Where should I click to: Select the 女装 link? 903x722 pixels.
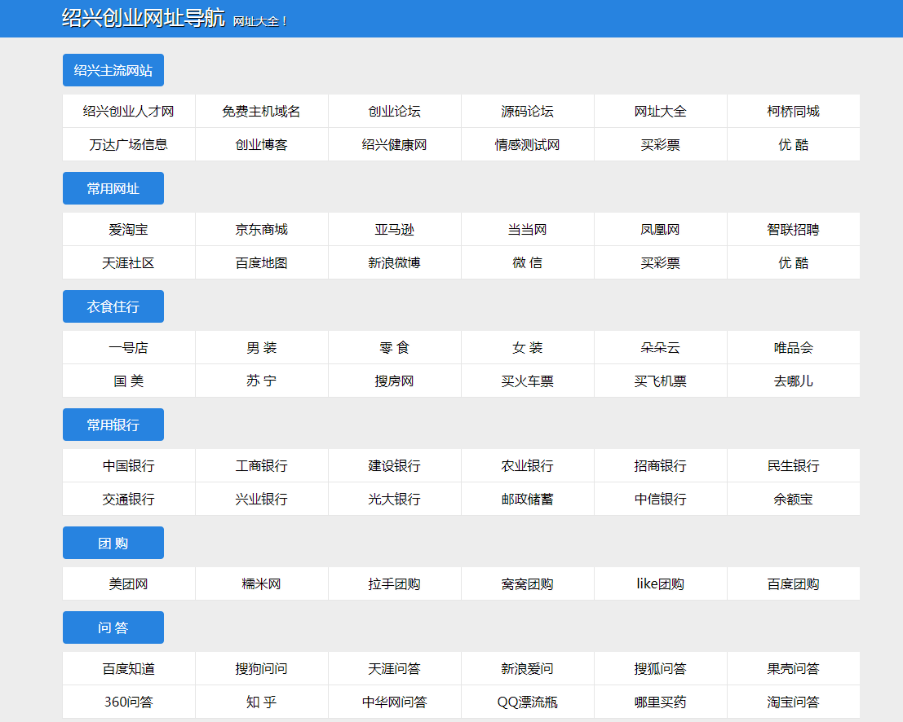(528, 347)
